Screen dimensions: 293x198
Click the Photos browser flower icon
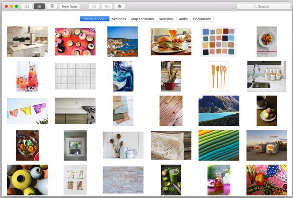click(120, 6)
